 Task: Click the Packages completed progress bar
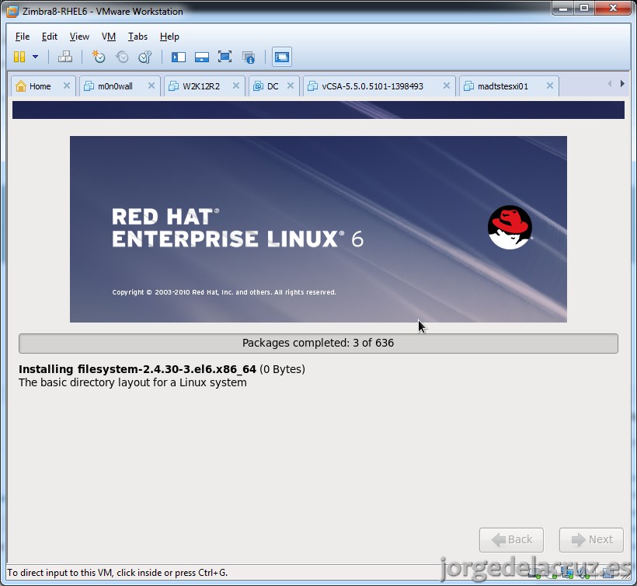coord(318,343)
